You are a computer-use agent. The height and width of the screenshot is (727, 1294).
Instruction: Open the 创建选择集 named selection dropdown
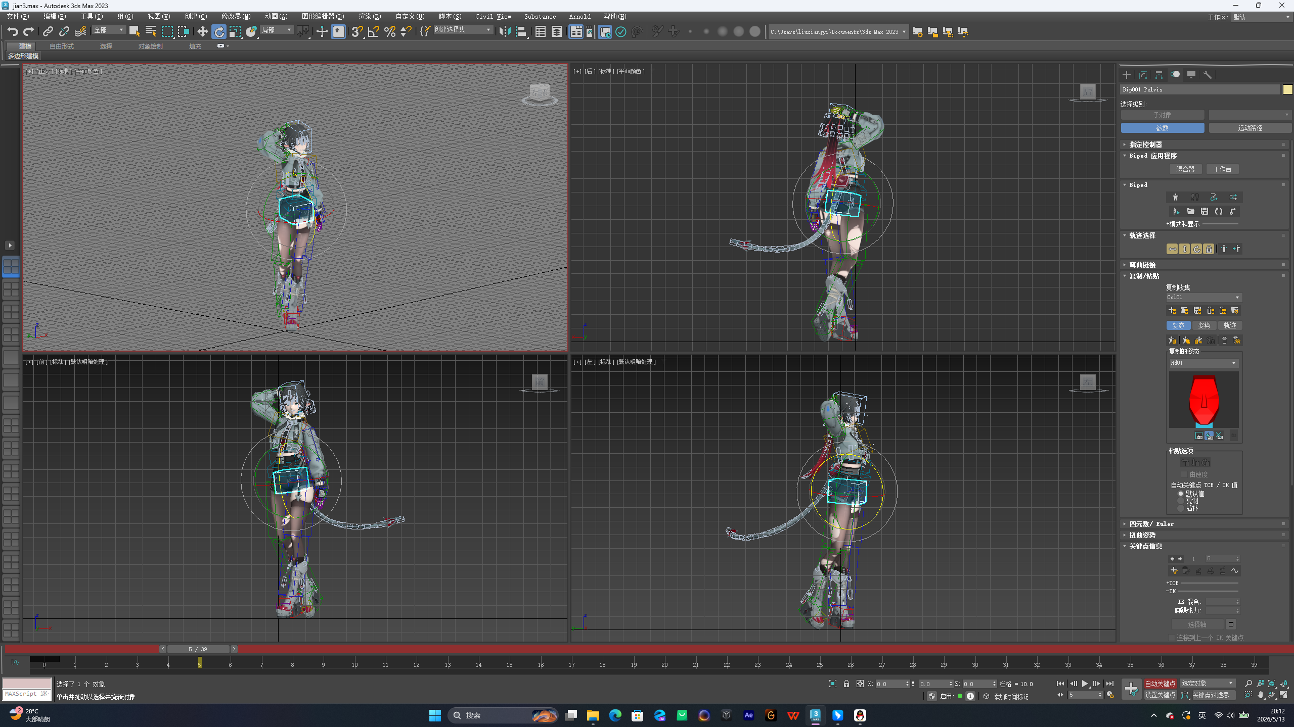[463, 30]
